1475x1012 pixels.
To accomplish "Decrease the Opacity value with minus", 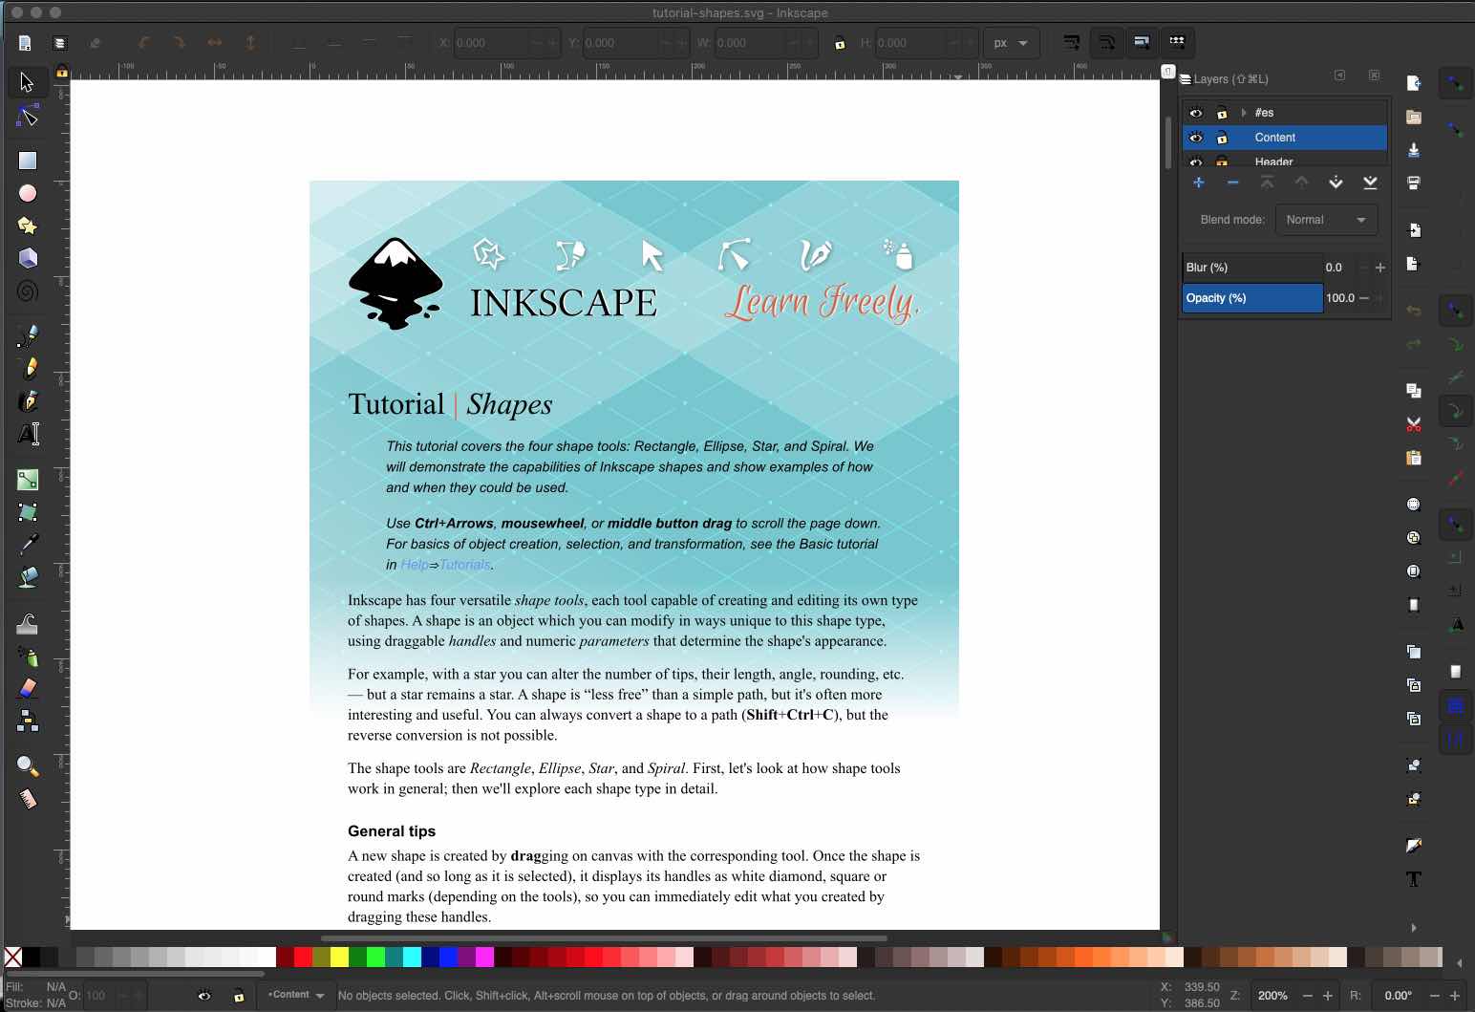I will coord(1364,298).
